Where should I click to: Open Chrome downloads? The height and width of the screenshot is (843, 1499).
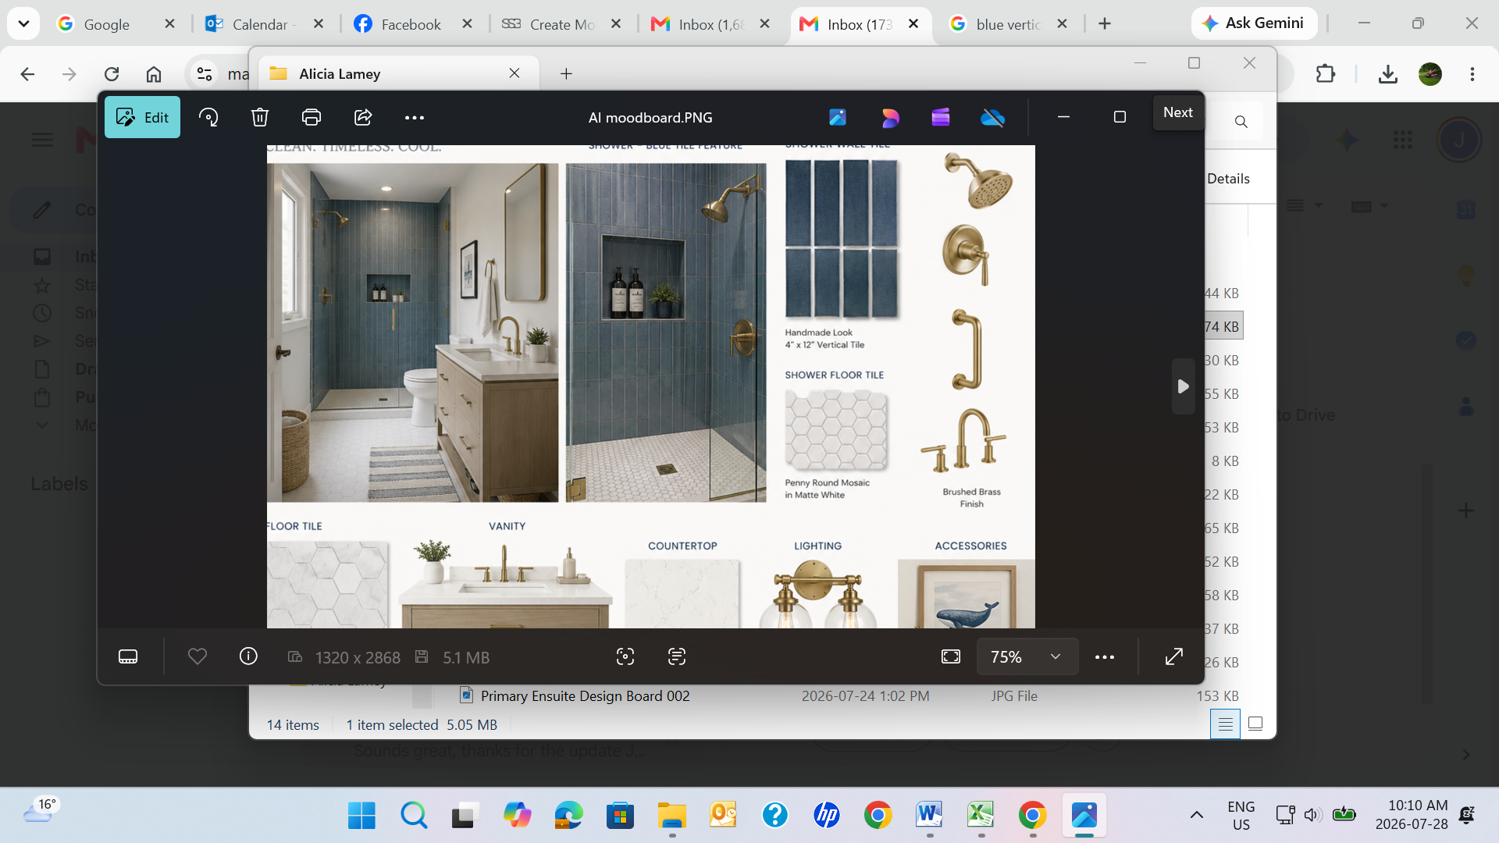(1387, 74)
